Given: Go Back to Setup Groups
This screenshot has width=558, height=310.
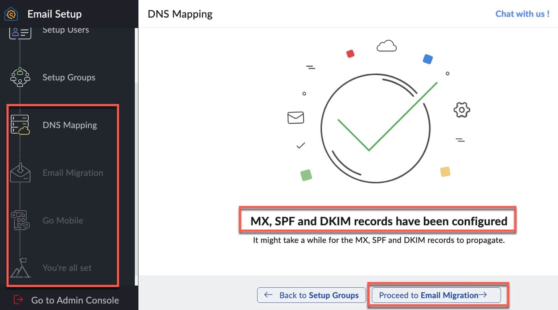Looking at the screenshot, I should click(x=311, y=295).
